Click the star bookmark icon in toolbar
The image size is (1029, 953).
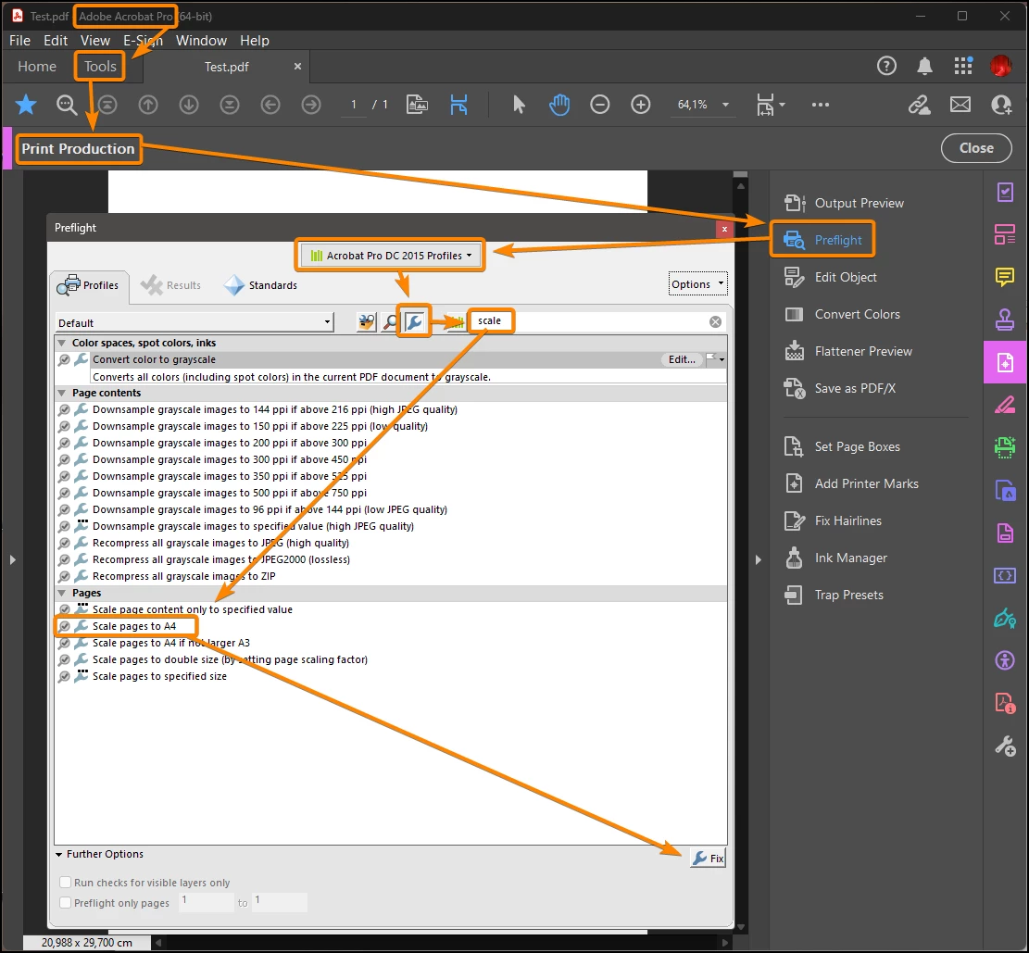point(26,105)
